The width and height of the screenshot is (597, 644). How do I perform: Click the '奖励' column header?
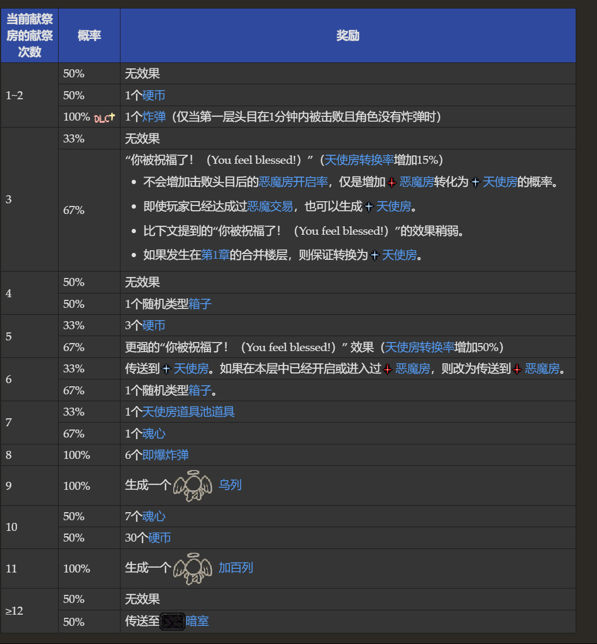click(x=348, y=36)
